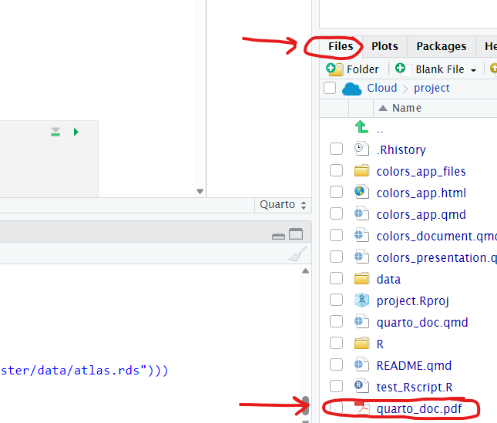Open the Quarto file type selector
Viewport: 497px width, 423px height.
283,205
